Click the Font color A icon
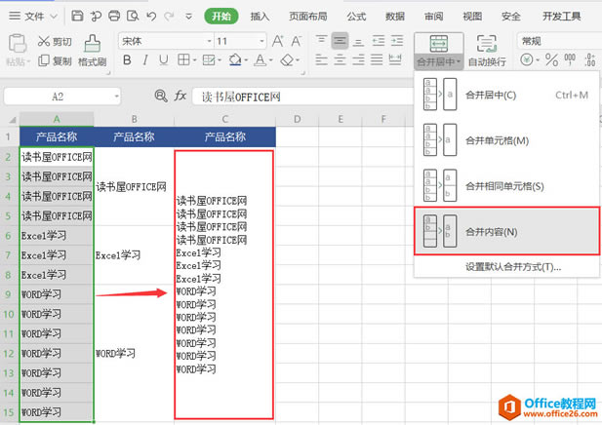The height and width of the screenshot is (425, 602). [261, 59]
